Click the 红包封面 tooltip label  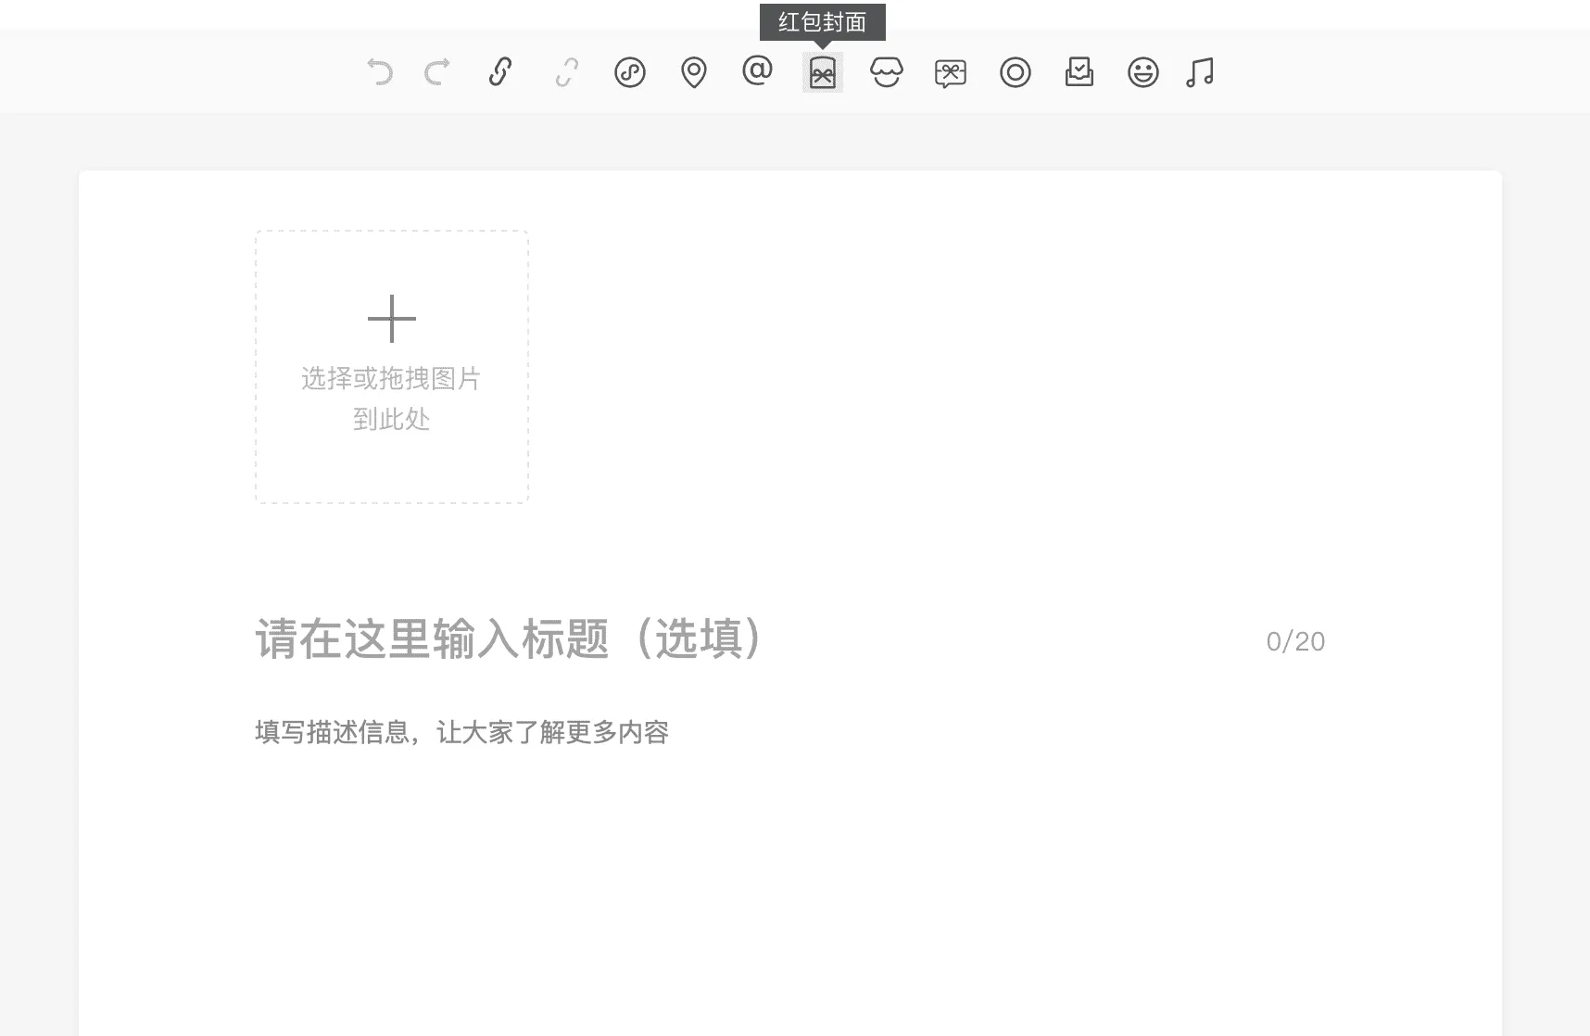click(823, 21)
